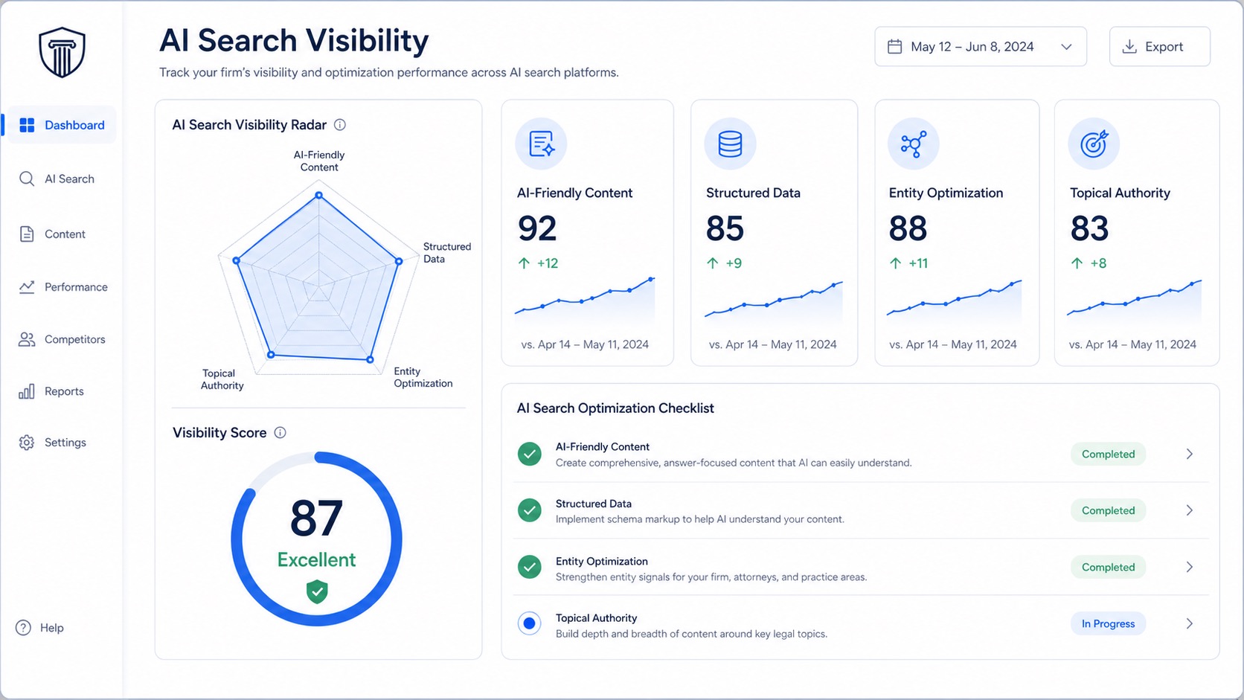Image resolution: width=1244 pixels, height=700 pixels.
Task: Click the Help question mark icon
Action: [24, 628]
